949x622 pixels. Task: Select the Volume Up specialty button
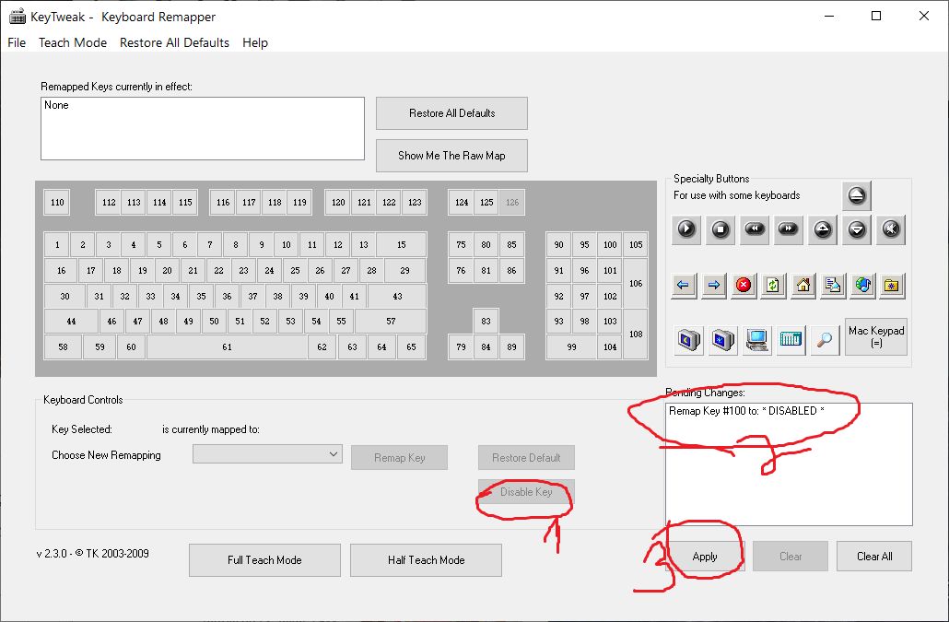pos(823,229)
